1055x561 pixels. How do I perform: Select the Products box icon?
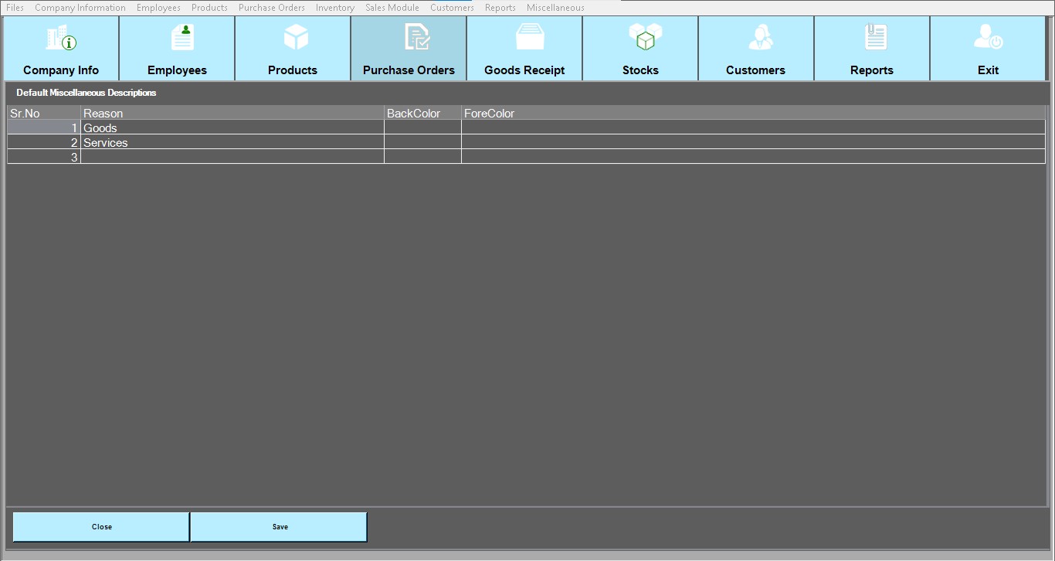[x=296, y=37]
